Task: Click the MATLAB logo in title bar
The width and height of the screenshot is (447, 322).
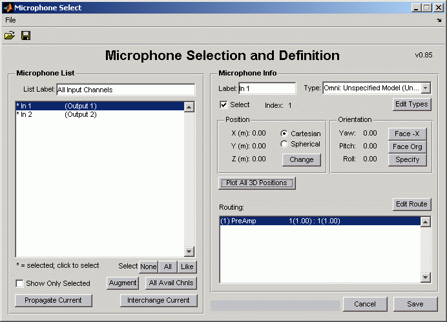Action: point(8,8)
